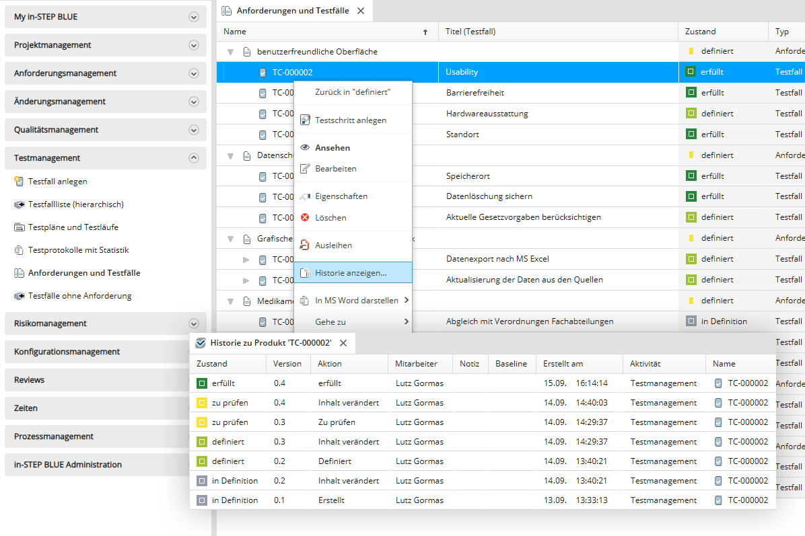The height and width of the screenshot is (536, 805).
Task: Click the green erfüllt status swatch for Usability
Action: (x=690, y=72)
